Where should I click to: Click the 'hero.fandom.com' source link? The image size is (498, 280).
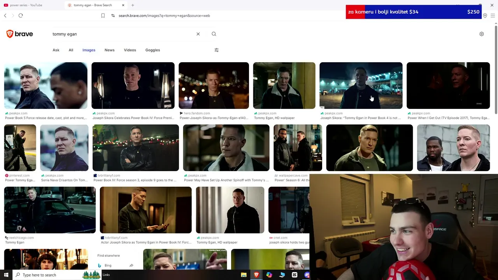coord(197,113)
